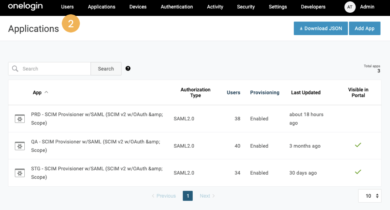The height and width of the screenshot is (210, 390).
Task: Click SAML2.0 in the STG row
Action: click(184, 173)
